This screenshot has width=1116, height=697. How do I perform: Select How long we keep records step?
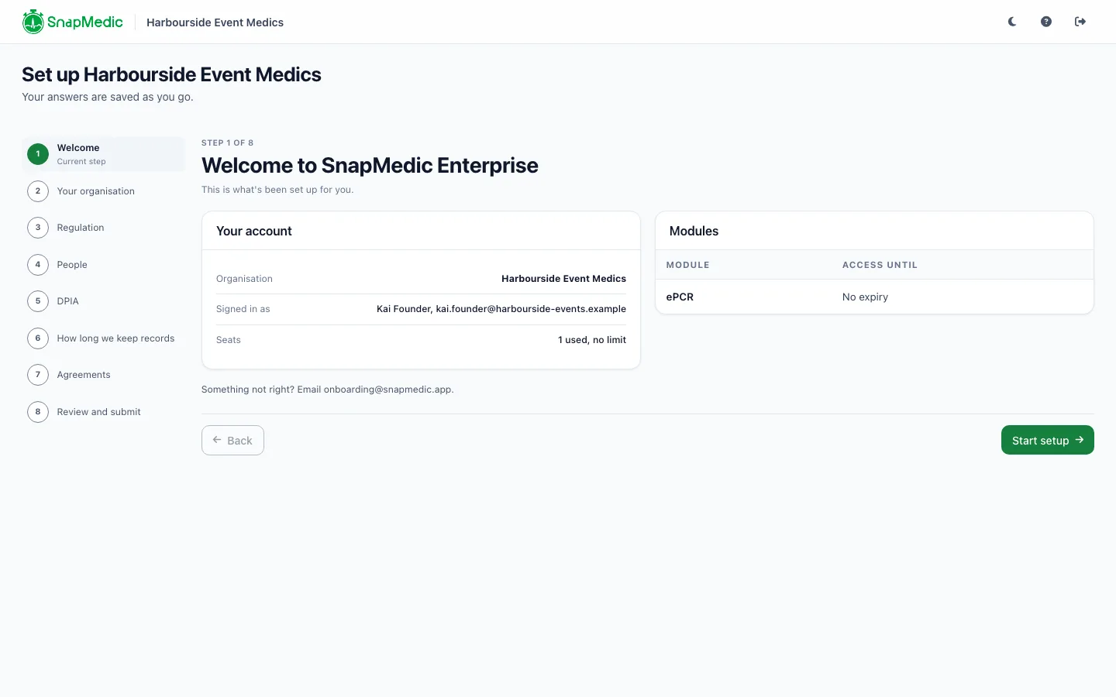click(x=104, y=338)
